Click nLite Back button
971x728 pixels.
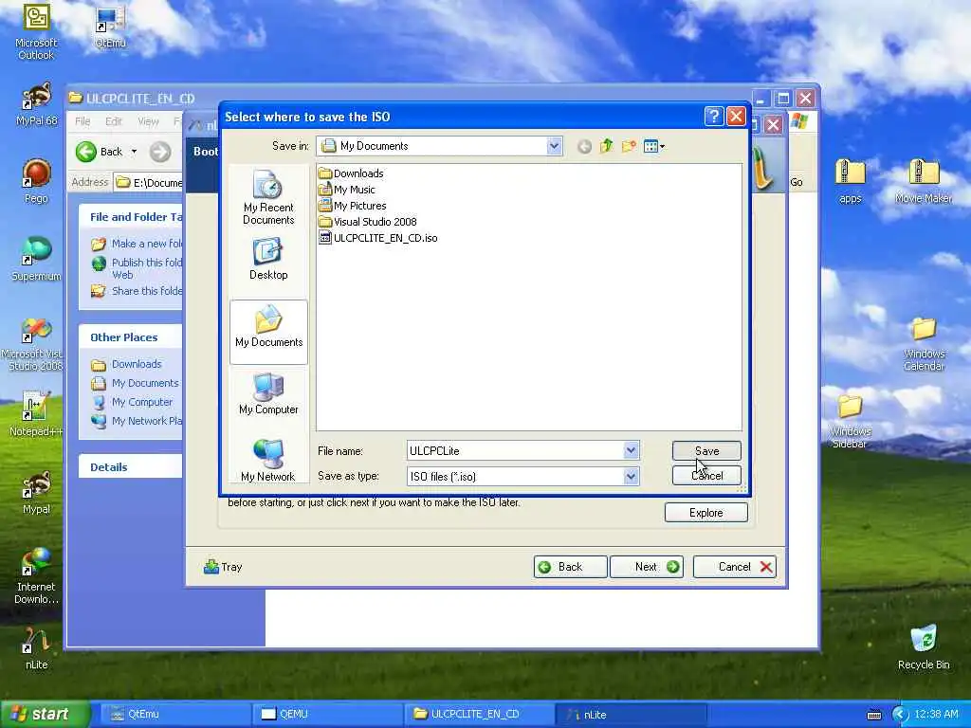[x=570, y=567]
